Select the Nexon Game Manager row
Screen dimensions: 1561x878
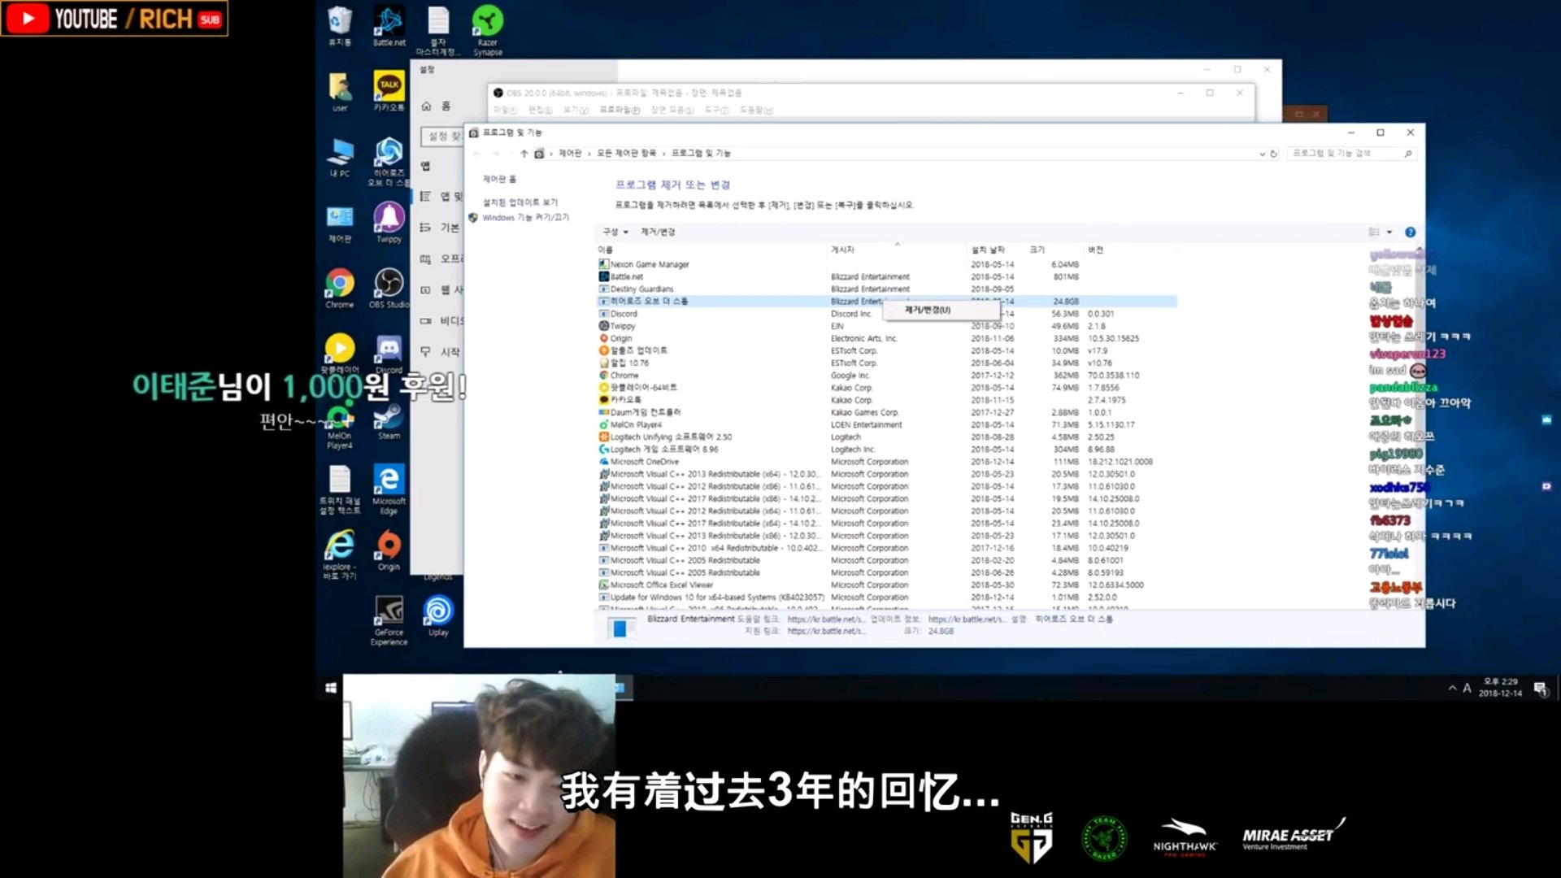tap(886, 264)
